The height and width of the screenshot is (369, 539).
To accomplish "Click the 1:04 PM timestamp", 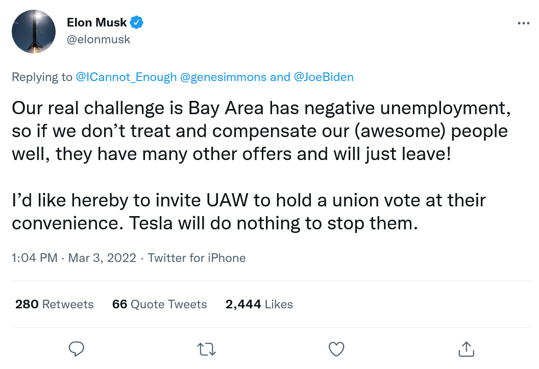I will [x=34, y=258].
